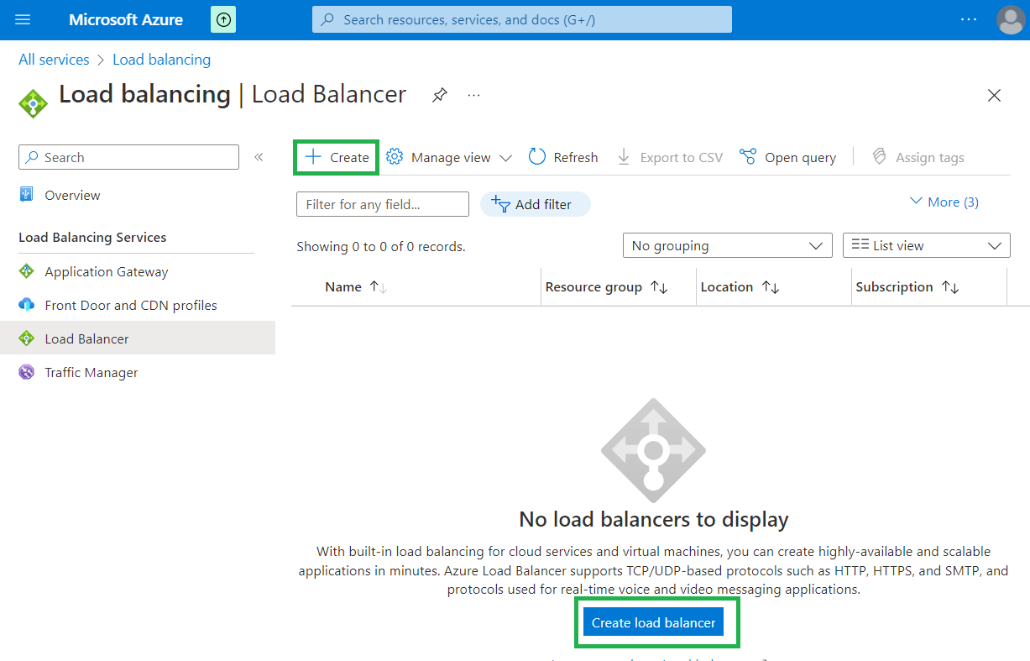Click the Create load balancer button
The image size is (1030, 661).
653,622
